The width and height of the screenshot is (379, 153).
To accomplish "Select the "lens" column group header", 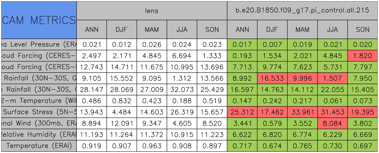I will point(152,11).
